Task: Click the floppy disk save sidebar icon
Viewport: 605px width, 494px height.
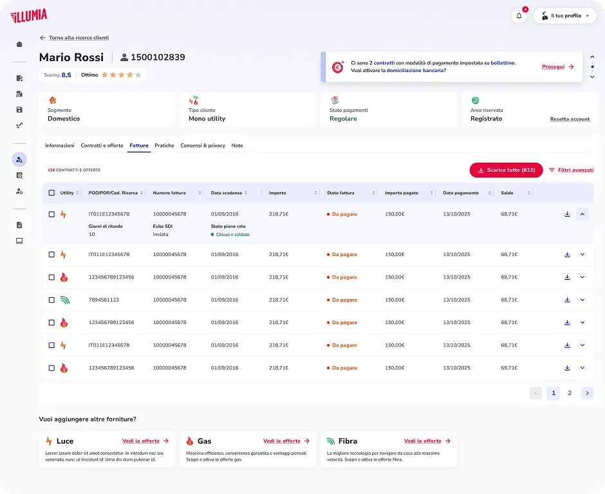Action: click(x=19, y=110)
